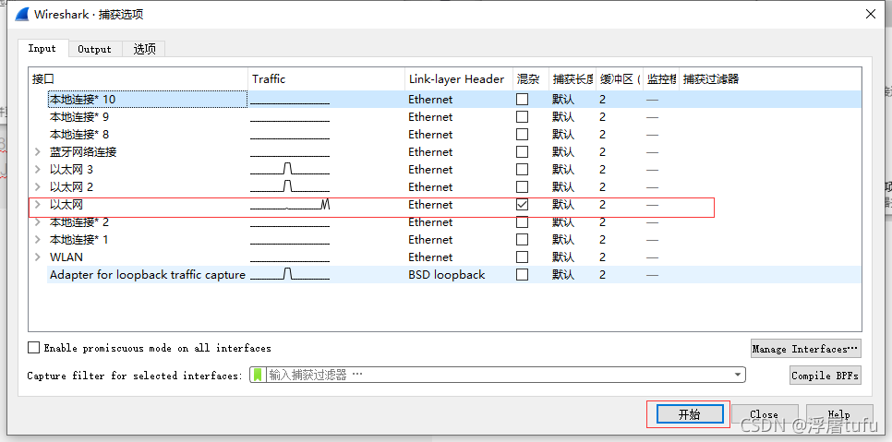The image size is (892, 442).
Task: Switch to the Output tab
Action: pyautogui.click(x=94, y=49)
